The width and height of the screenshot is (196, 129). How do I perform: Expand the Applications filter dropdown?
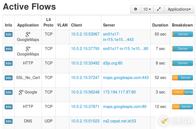point(179,9)
